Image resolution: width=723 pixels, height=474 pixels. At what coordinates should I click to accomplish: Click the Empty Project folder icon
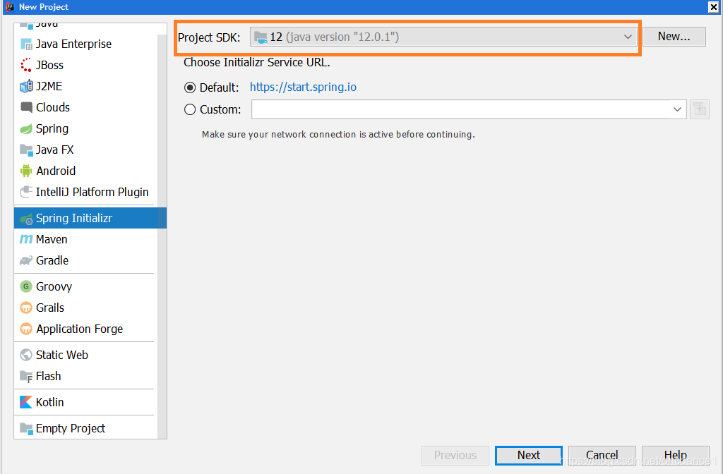(26, 428)
